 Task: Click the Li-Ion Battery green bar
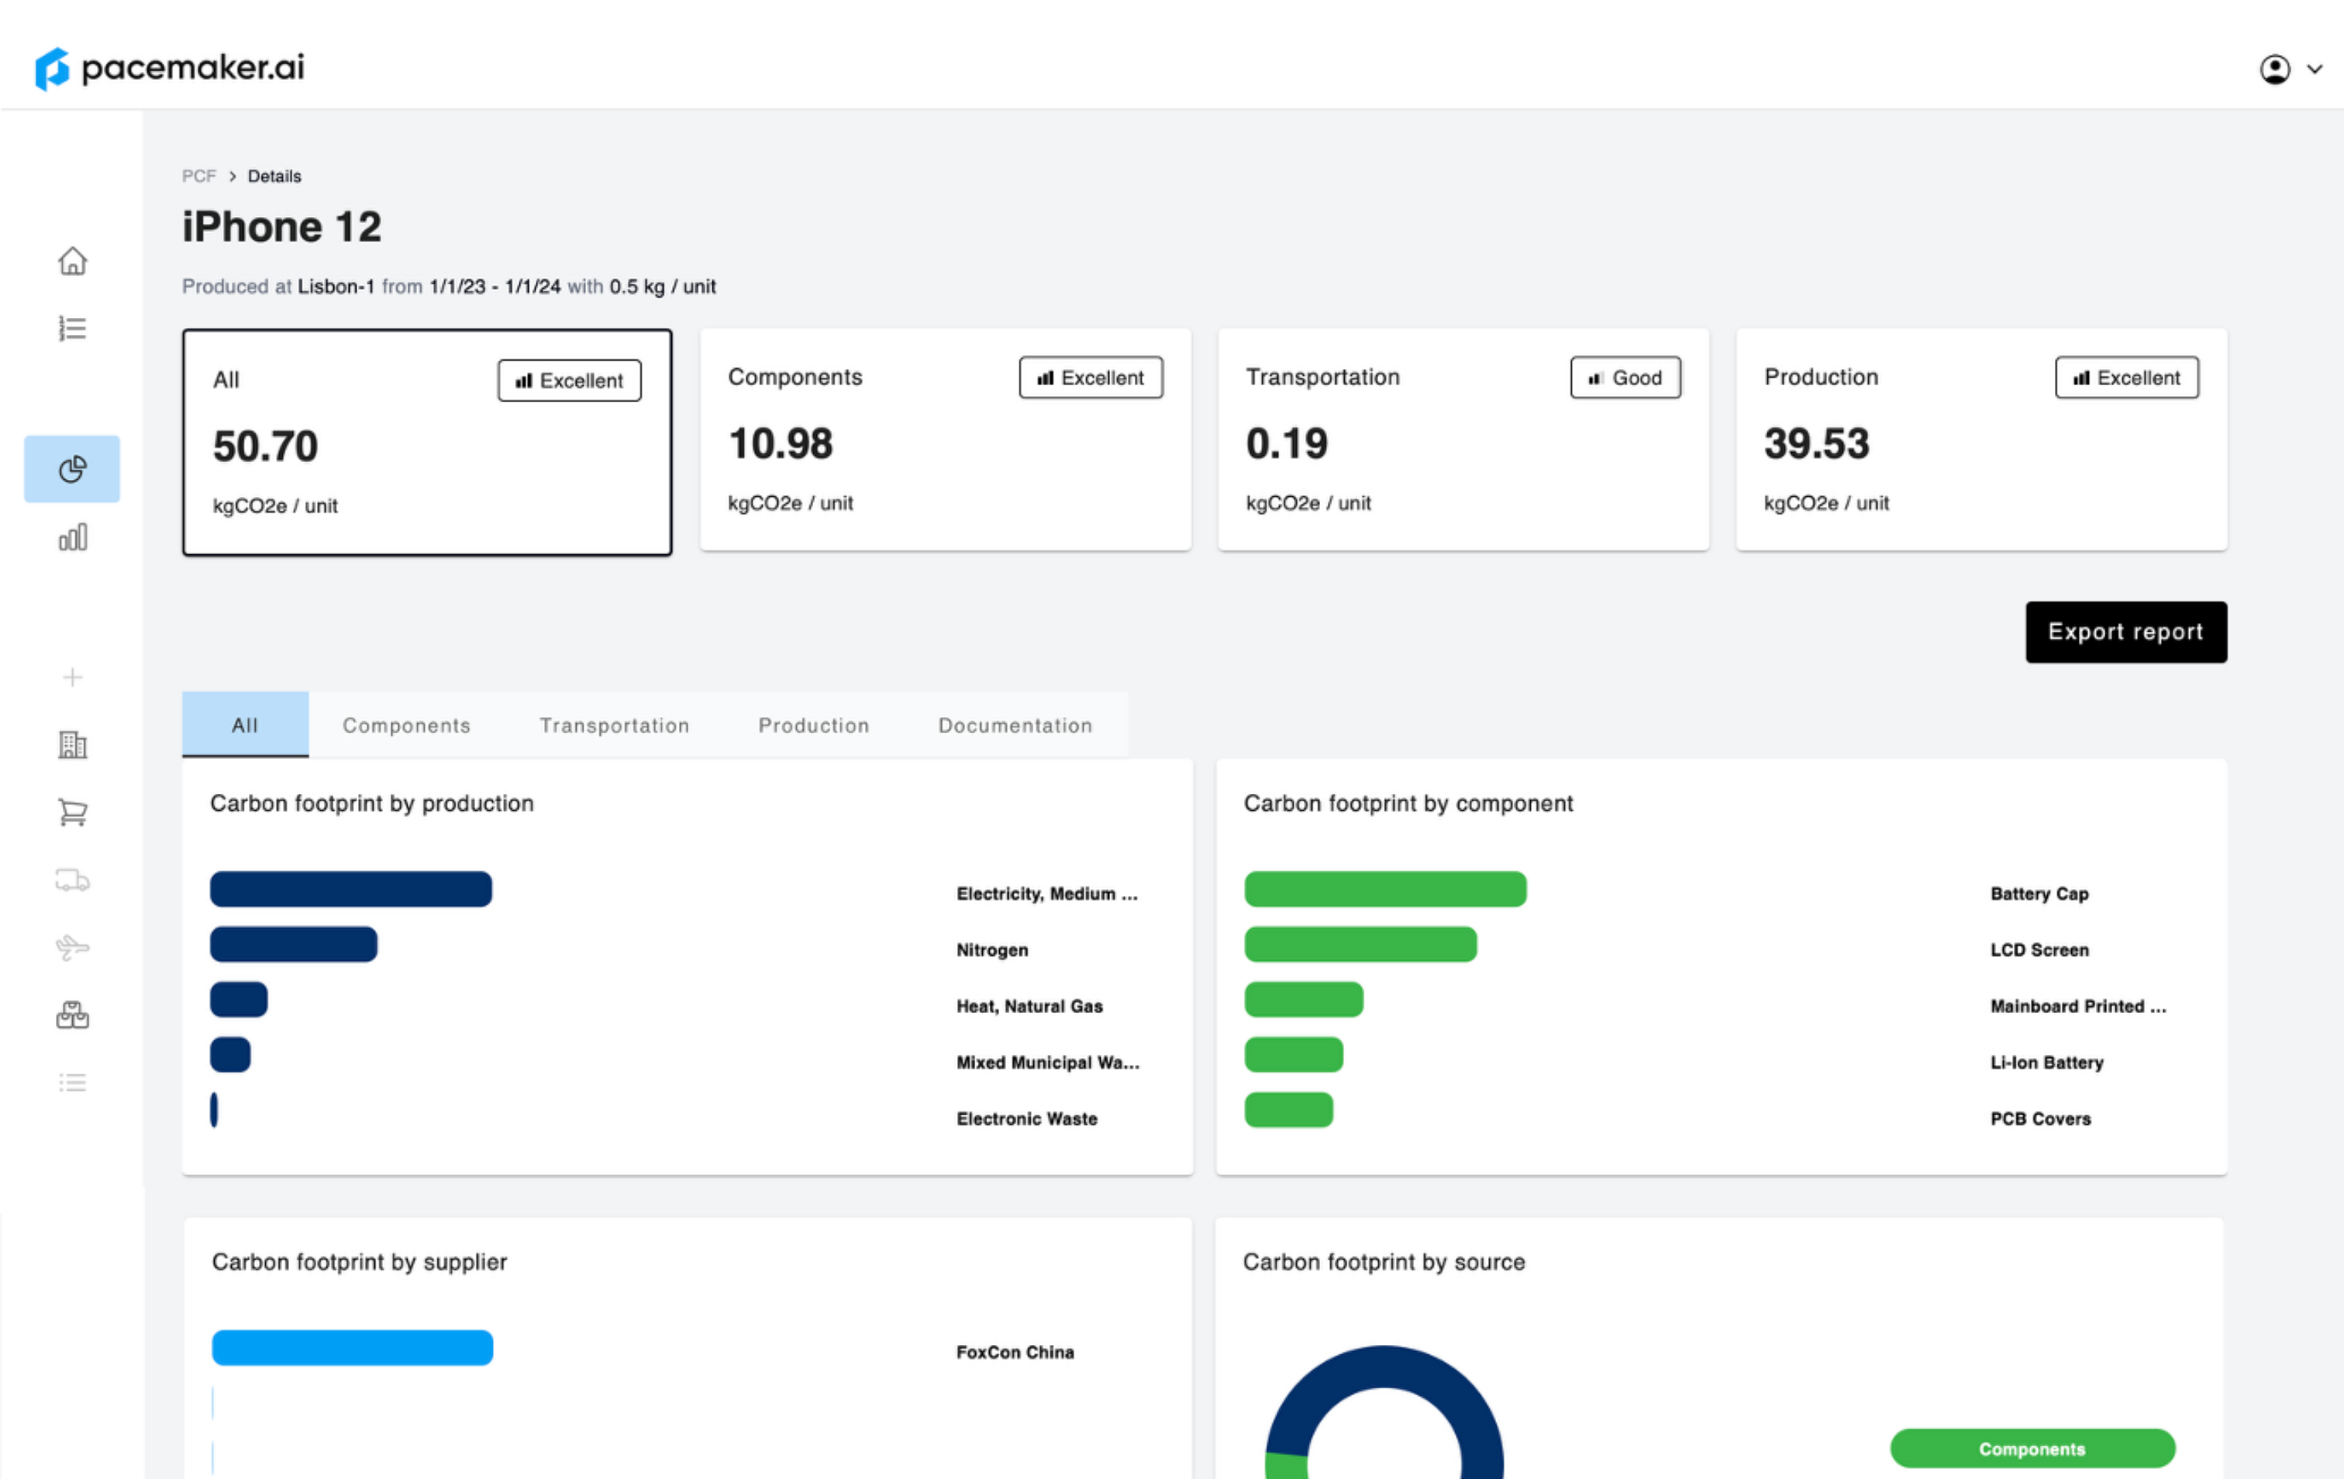pyautogui.click(x=1294, y=1054)
